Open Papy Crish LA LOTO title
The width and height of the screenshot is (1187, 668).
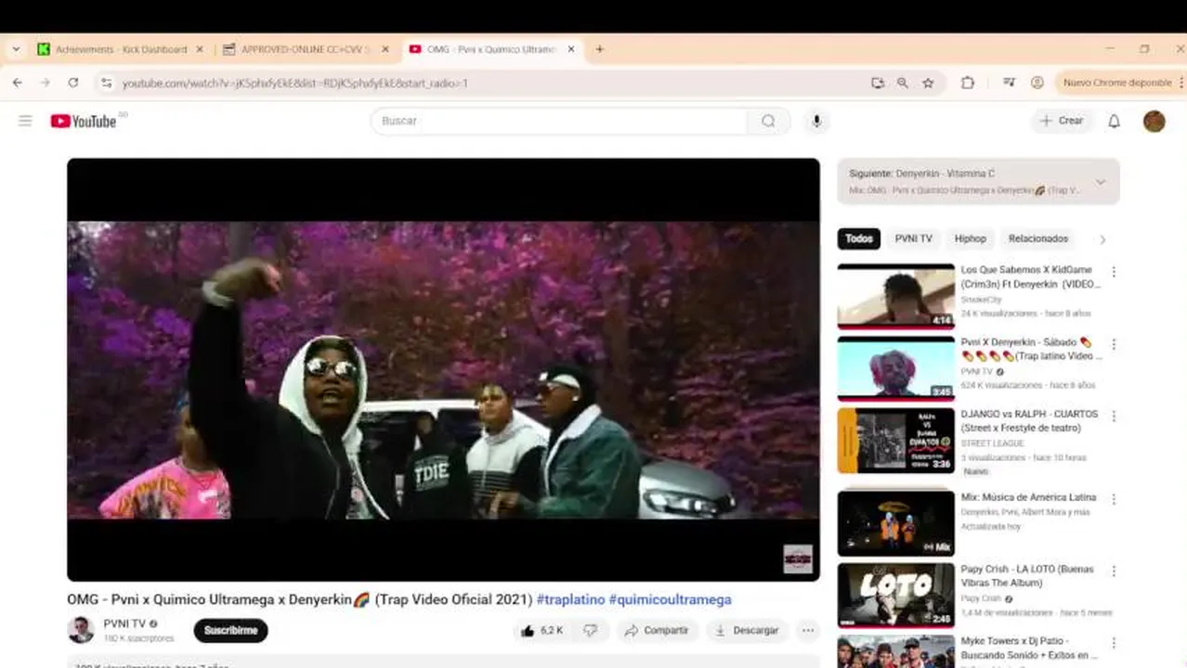1027,576
